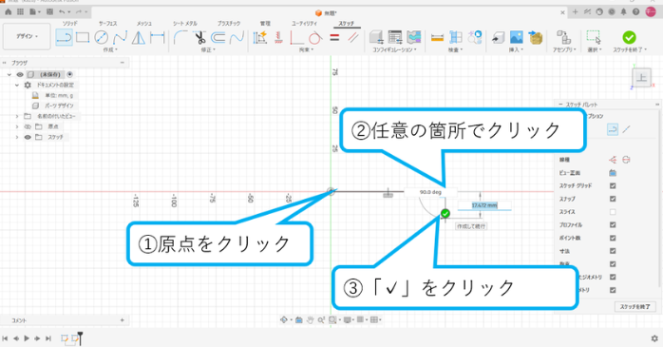Viewport: 663px width, 347px height.
Task: Expand the 名前の付いたビュー tree node
Action: (17, 116)
